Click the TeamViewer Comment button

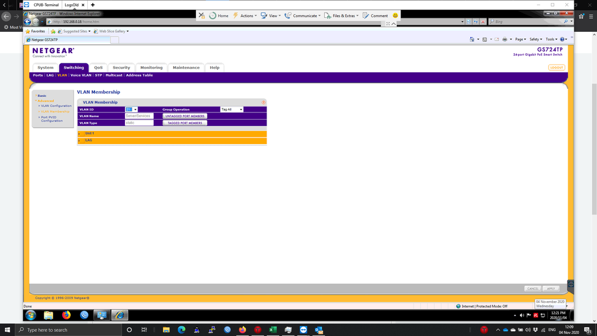pyautogui.click(x=375, y=16)
